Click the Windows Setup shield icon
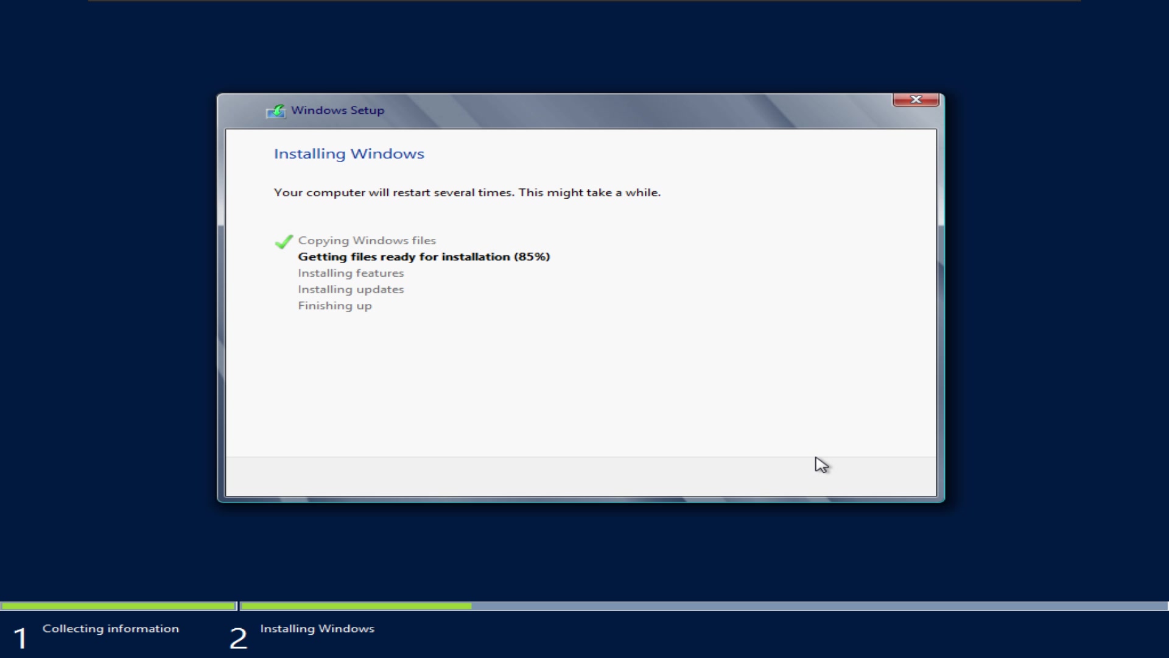 [276, 111]
